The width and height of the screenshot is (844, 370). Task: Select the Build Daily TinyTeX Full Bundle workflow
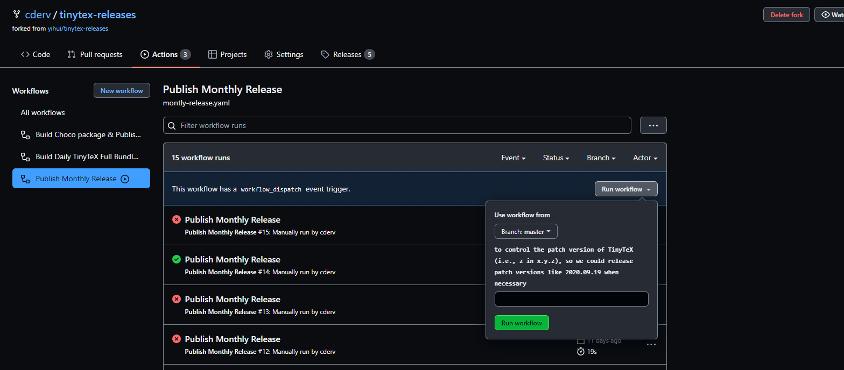pos(81,156)
